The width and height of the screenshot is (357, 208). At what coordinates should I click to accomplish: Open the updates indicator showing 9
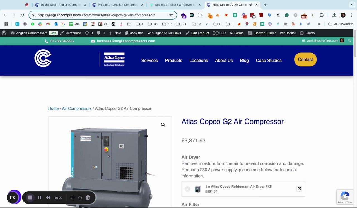[x=89, y=33]
